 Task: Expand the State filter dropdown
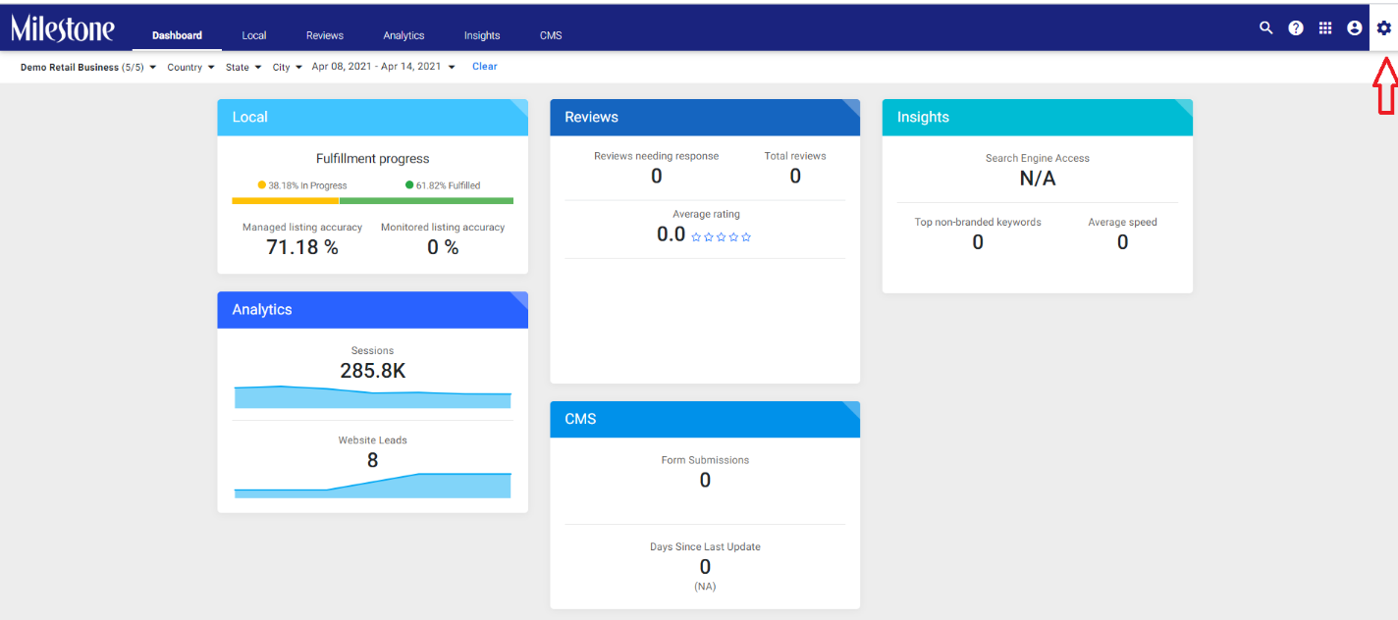[243, 68]
